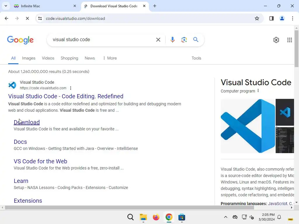Open the three-dot menu beside code.visualstudio.com
299x224 pixels.
71,88
